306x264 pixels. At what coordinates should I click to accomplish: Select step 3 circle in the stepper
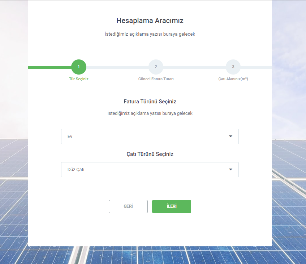click(x=233, y=67)
